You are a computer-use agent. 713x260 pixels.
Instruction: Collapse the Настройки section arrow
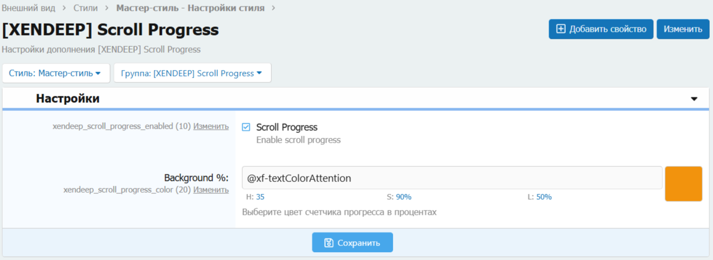coord(694,99)
